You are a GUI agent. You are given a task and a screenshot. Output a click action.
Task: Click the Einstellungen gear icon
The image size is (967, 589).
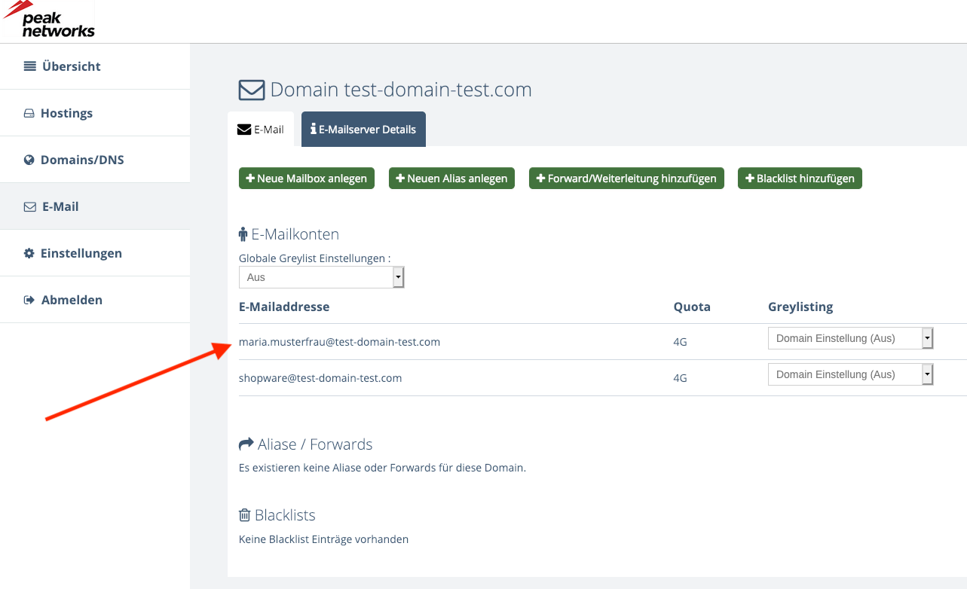[29, 253]
